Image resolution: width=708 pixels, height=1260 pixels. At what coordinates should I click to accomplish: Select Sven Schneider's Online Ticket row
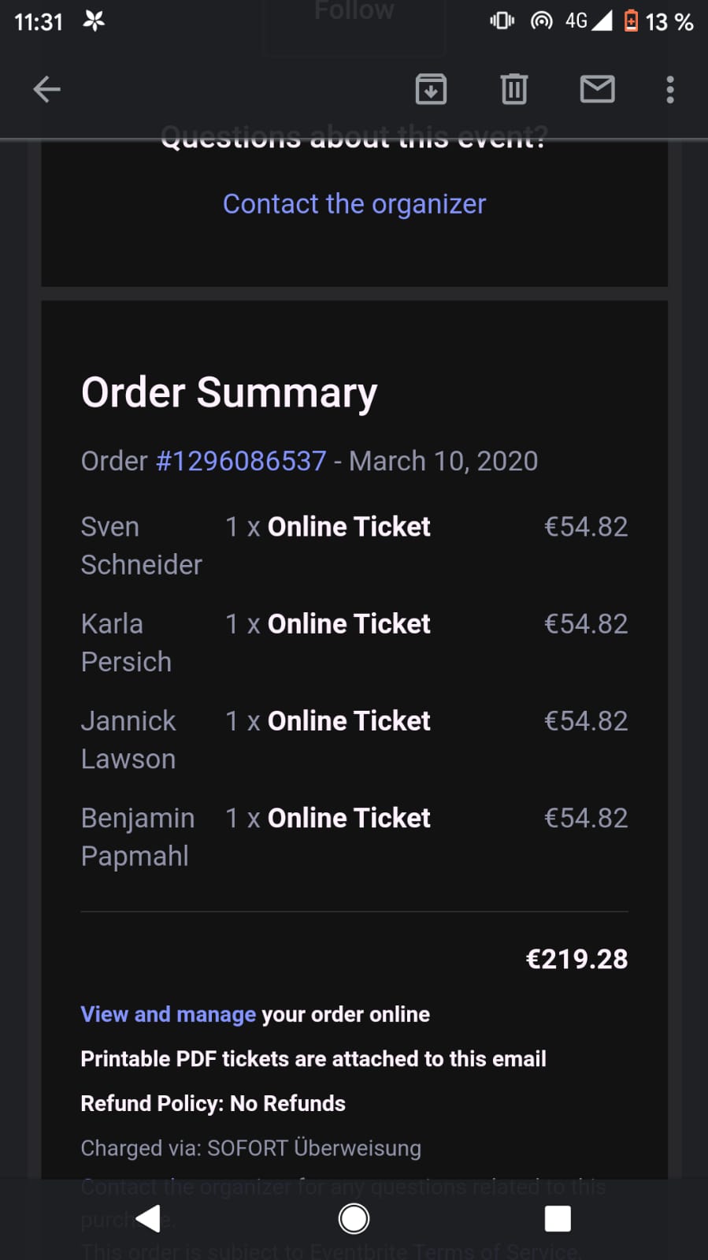click(349, 527)
